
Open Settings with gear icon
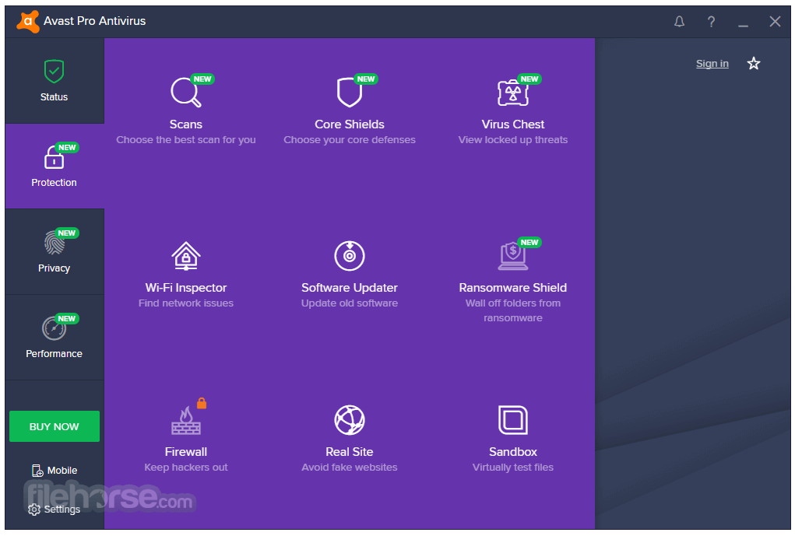point(55,509)
